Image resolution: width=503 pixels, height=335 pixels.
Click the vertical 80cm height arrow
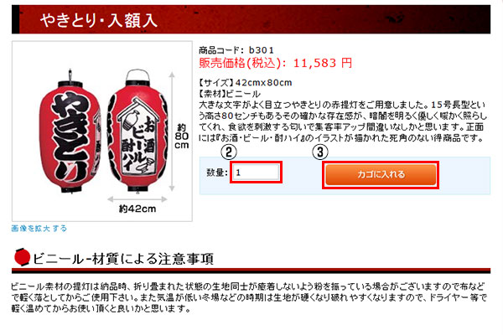[172, 131]
